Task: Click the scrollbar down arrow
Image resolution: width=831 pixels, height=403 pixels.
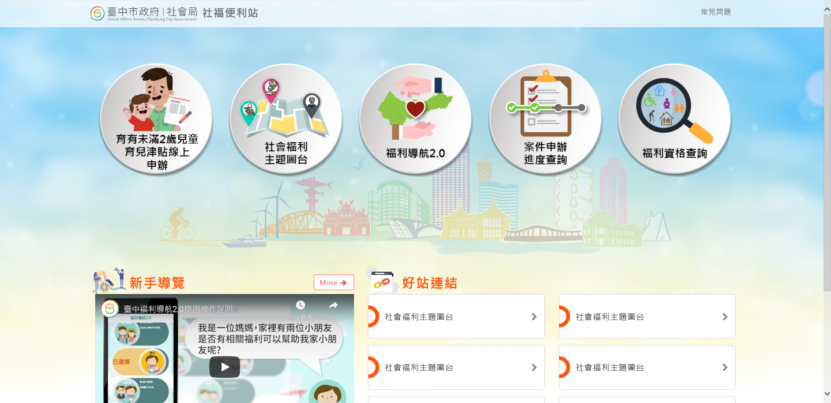Action: coord(827,394)
